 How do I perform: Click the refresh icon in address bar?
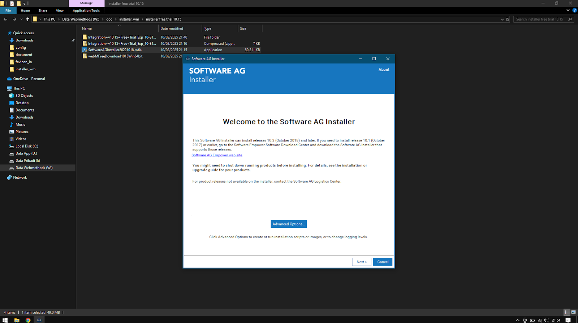pos(507,19)
